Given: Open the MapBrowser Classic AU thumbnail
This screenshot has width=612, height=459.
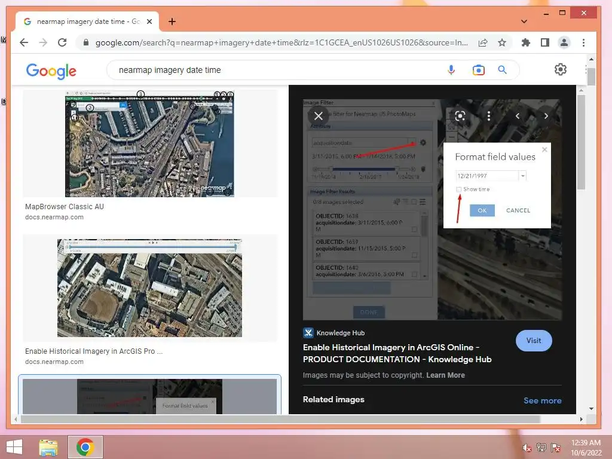Looking at the screenshot, I should [149, 143].
